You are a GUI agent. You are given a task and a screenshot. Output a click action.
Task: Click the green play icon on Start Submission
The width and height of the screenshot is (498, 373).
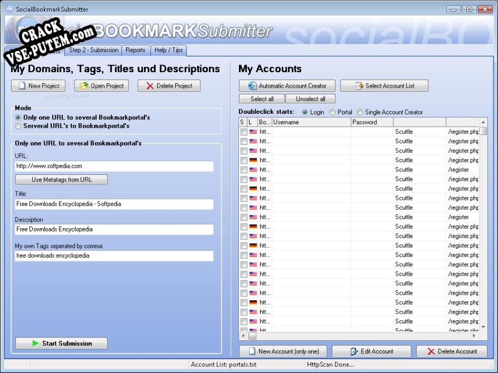(x=35, y=343)
